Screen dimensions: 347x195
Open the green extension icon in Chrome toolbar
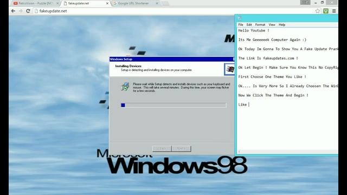pyautogui.click(x=326, y=11)
